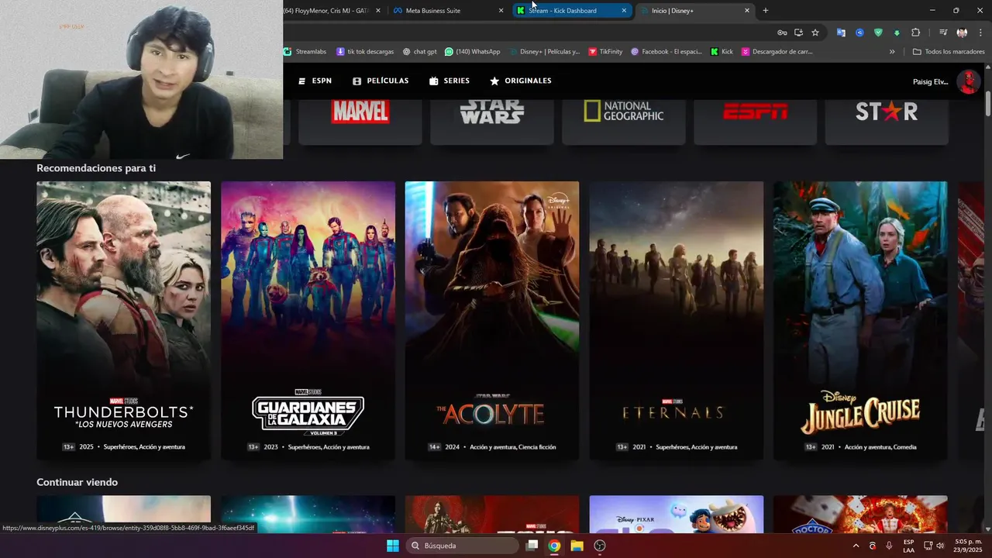The image size is (992, 558).
Task: Open the volume speaker tray icon
Action: tap(940, 546)
